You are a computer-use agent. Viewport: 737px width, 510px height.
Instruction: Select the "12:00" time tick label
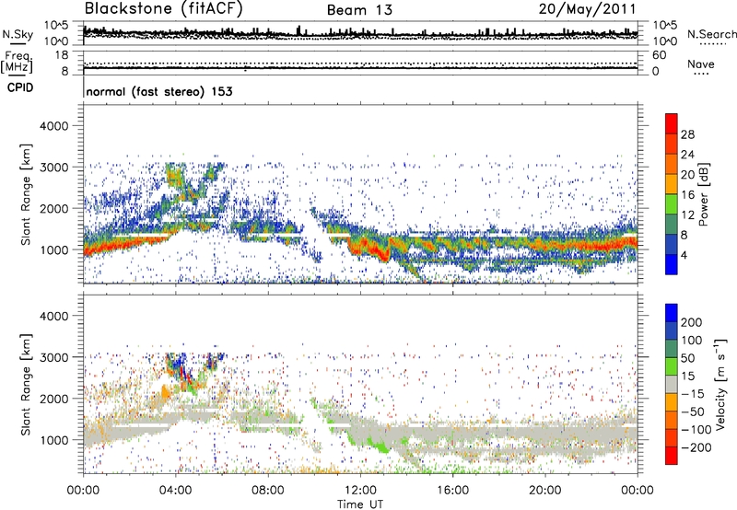pos(360,491)
